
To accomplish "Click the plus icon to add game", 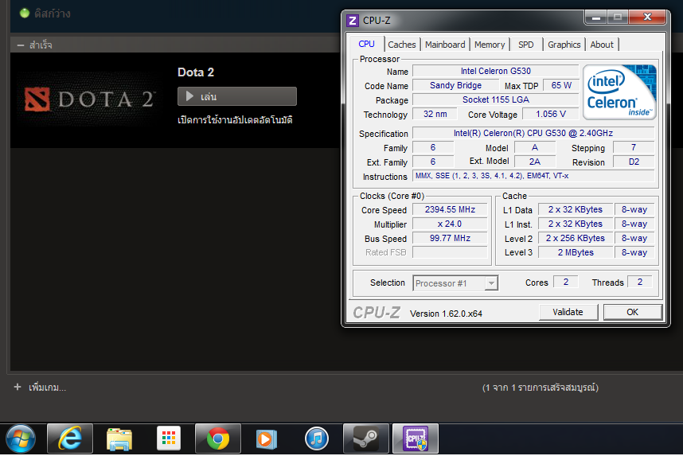I will 18,387.
